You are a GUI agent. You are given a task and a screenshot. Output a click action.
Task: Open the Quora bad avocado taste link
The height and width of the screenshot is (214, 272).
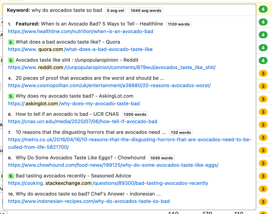click(x=80, y=49)
